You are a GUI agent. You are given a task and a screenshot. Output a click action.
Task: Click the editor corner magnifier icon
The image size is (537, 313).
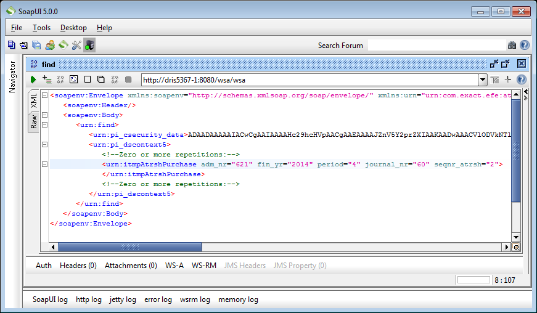[x=516, y=246]
